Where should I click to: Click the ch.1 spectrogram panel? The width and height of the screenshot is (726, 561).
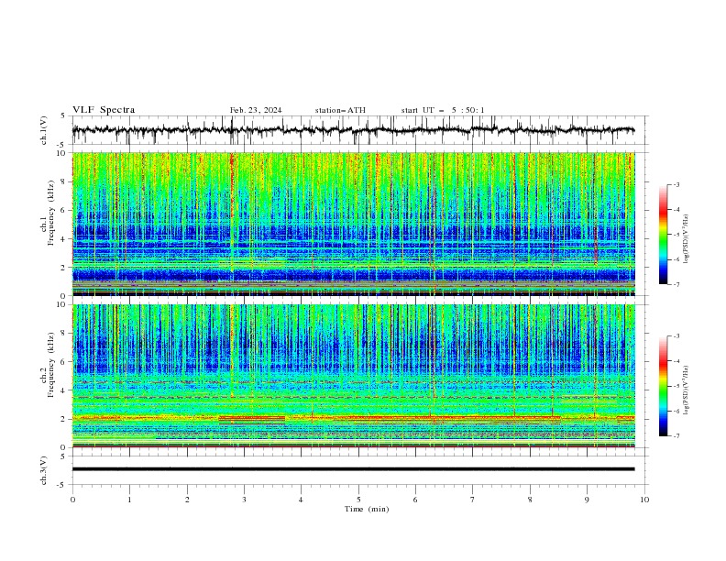tap(353, 224)
